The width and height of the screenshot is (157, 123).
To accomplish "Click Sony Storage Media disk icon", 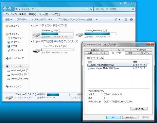I will click(89, 68).
